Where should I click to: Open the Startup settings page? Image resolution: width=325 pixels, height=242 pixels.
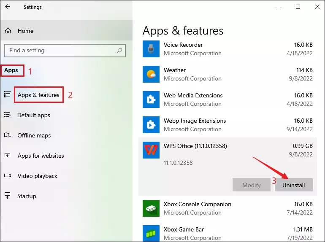(27, 196)
